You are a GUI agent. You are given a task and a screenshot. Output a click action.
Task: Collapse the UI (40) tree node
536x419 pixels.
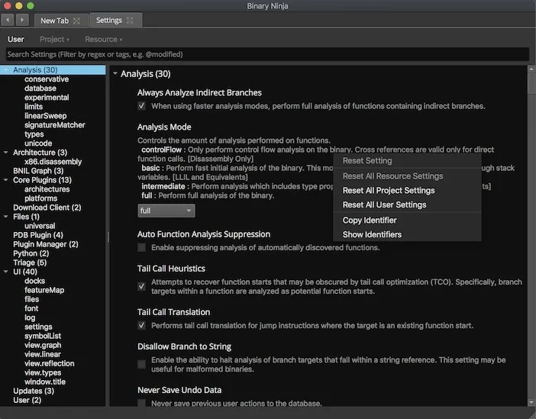point(6,272)
